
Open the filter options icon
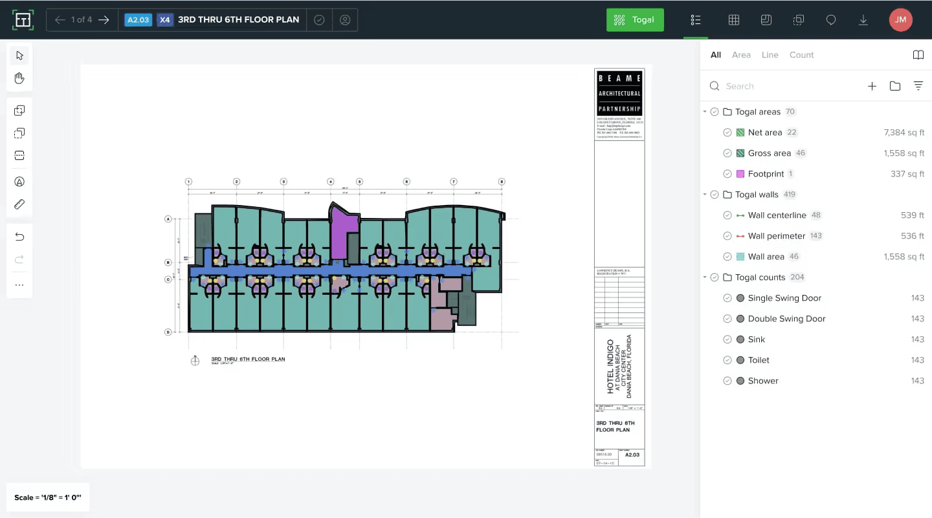[918, 86]
